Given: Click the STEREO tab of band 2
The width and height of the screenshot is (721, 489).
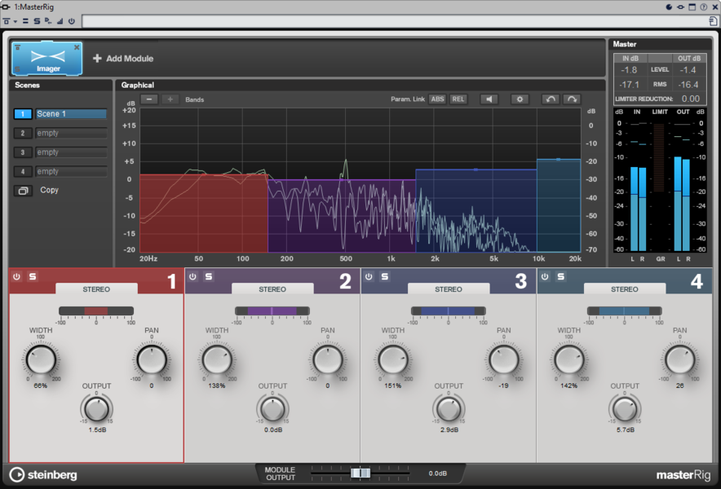Looking at the screenshot, I should (x=272, y=289).
